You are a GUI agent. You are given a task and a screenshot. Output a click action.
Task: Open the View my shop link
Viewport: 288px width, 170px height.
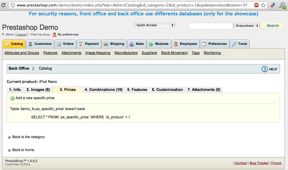tap(40, 35)
